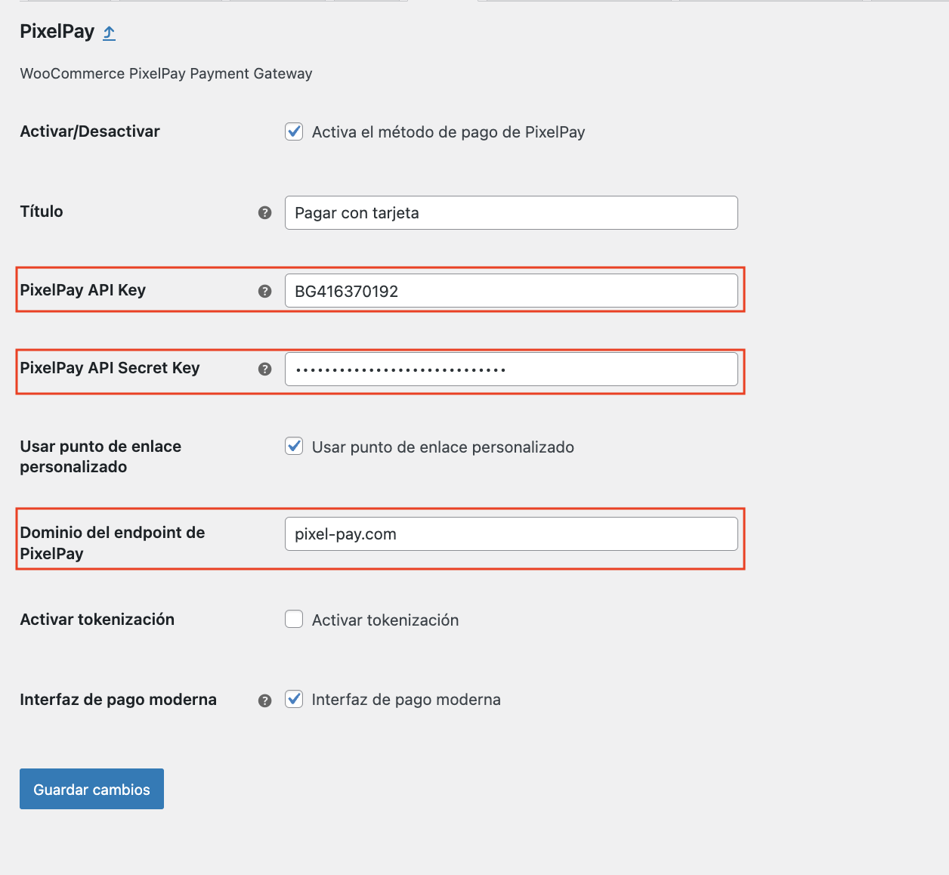Image resolution: width=949 pixels, height=875 pixels.
Task: Toggle Usar punto de enlace personalizado checkbox
Action: 294,446
